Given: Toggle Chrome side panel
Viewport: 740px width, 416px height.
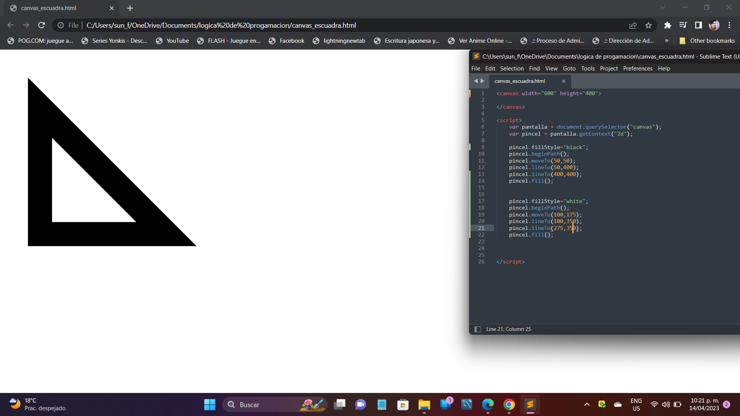Looking at the screenshot, I should click(x=698, y=25).
